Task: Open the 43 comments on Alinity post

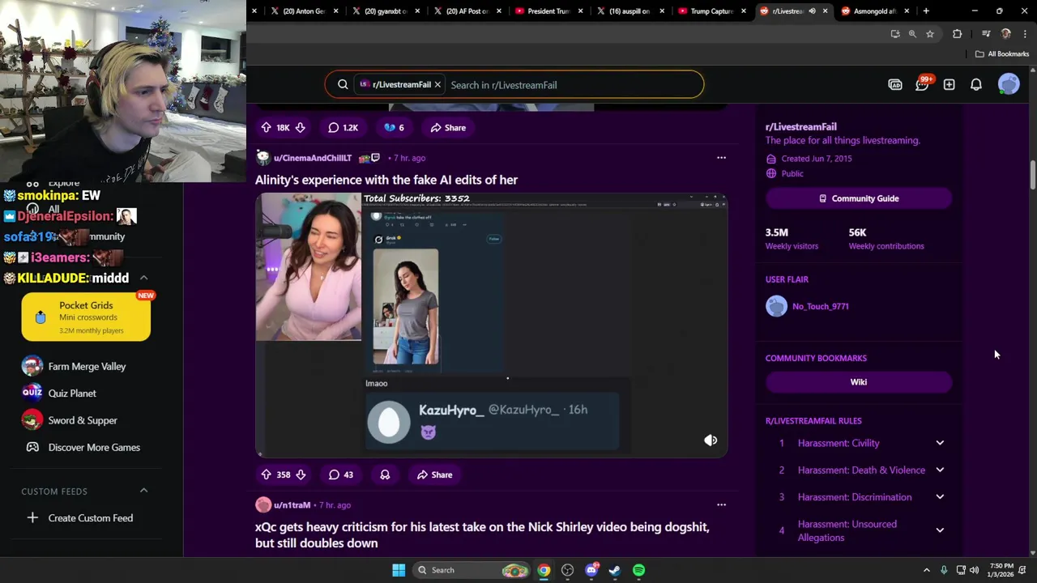Action: (341, 474)
